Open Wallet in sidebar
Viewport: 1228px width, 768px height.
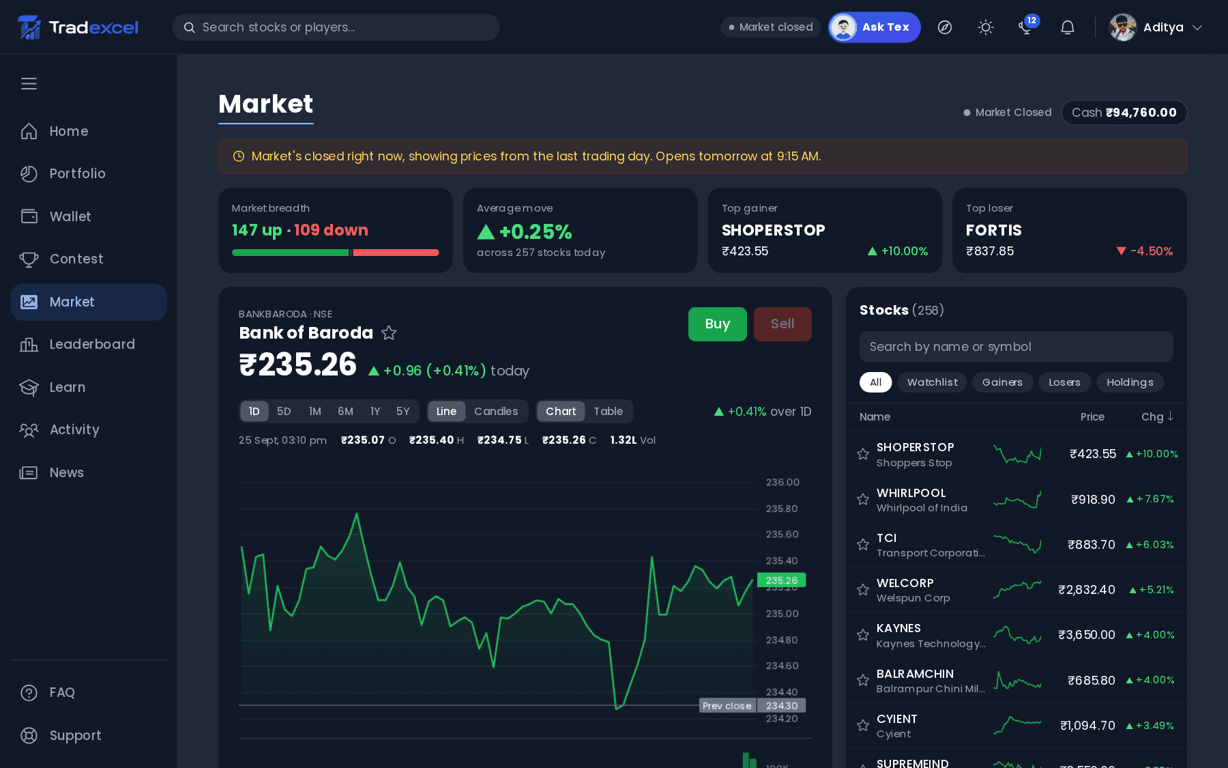[x=89, y=216]
